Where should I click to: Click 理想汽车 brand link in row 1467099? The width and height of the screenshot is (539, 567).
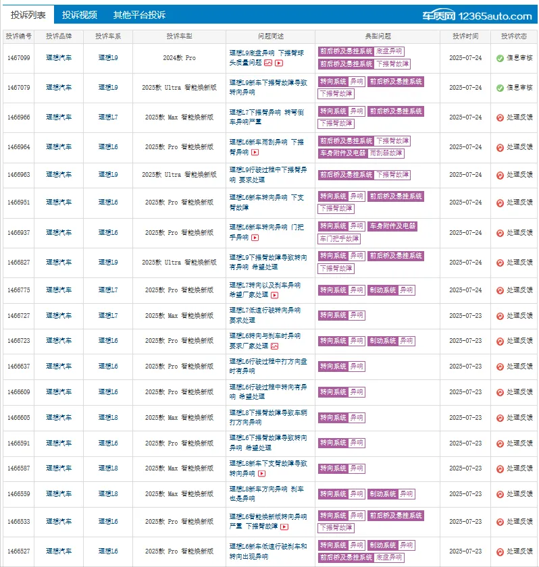pyautogui.click(x=59, y=58)
